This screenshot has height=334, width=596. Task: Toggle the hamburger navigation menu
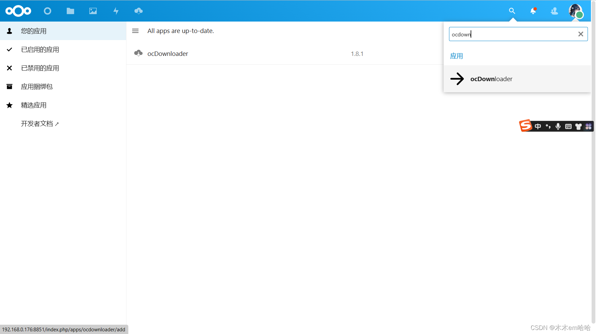[x=135, y=31]
